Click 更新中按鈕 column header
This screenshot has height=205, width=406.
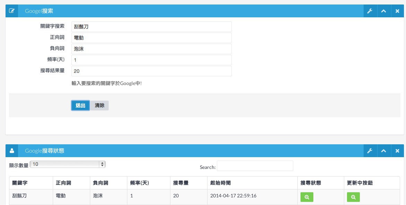372,183
